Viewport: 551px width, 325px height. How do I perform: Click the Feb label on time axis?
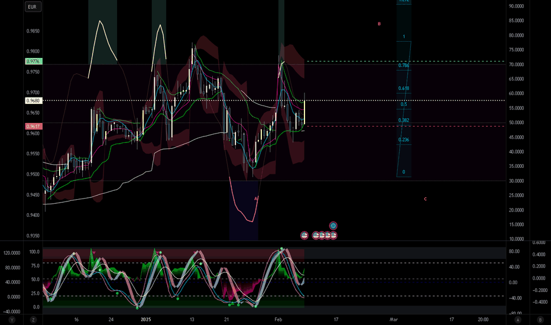278,319
